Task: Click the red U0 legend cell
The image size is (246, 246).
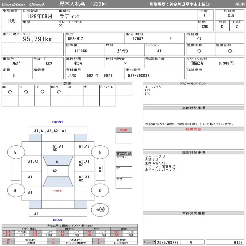Action: point(8,232)
